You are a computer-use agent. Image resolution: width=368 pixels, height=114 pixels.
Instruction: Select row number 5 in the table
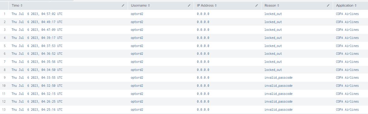[4, 46]
